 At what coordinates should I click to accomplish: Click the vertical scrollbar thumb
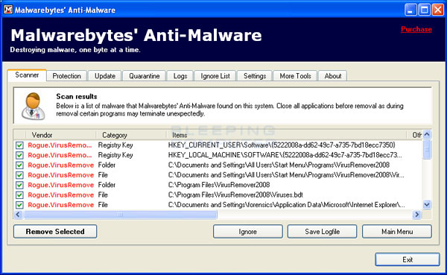coord(427,150)
